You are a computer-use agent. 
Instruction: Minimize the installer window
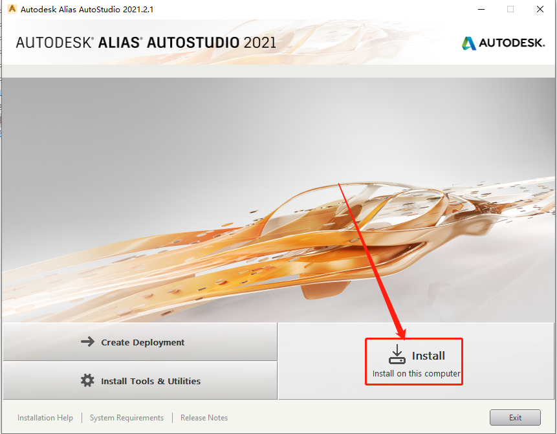click(481, 9)
